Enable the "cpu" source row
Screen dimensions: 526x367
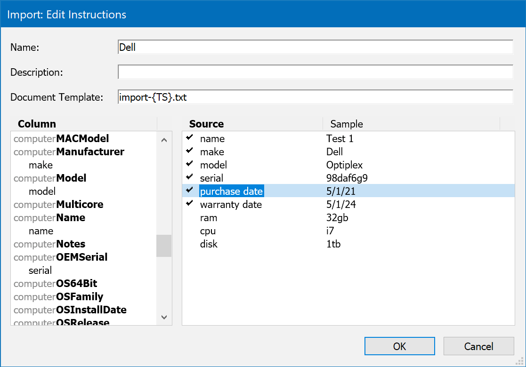tap(189, 231)
